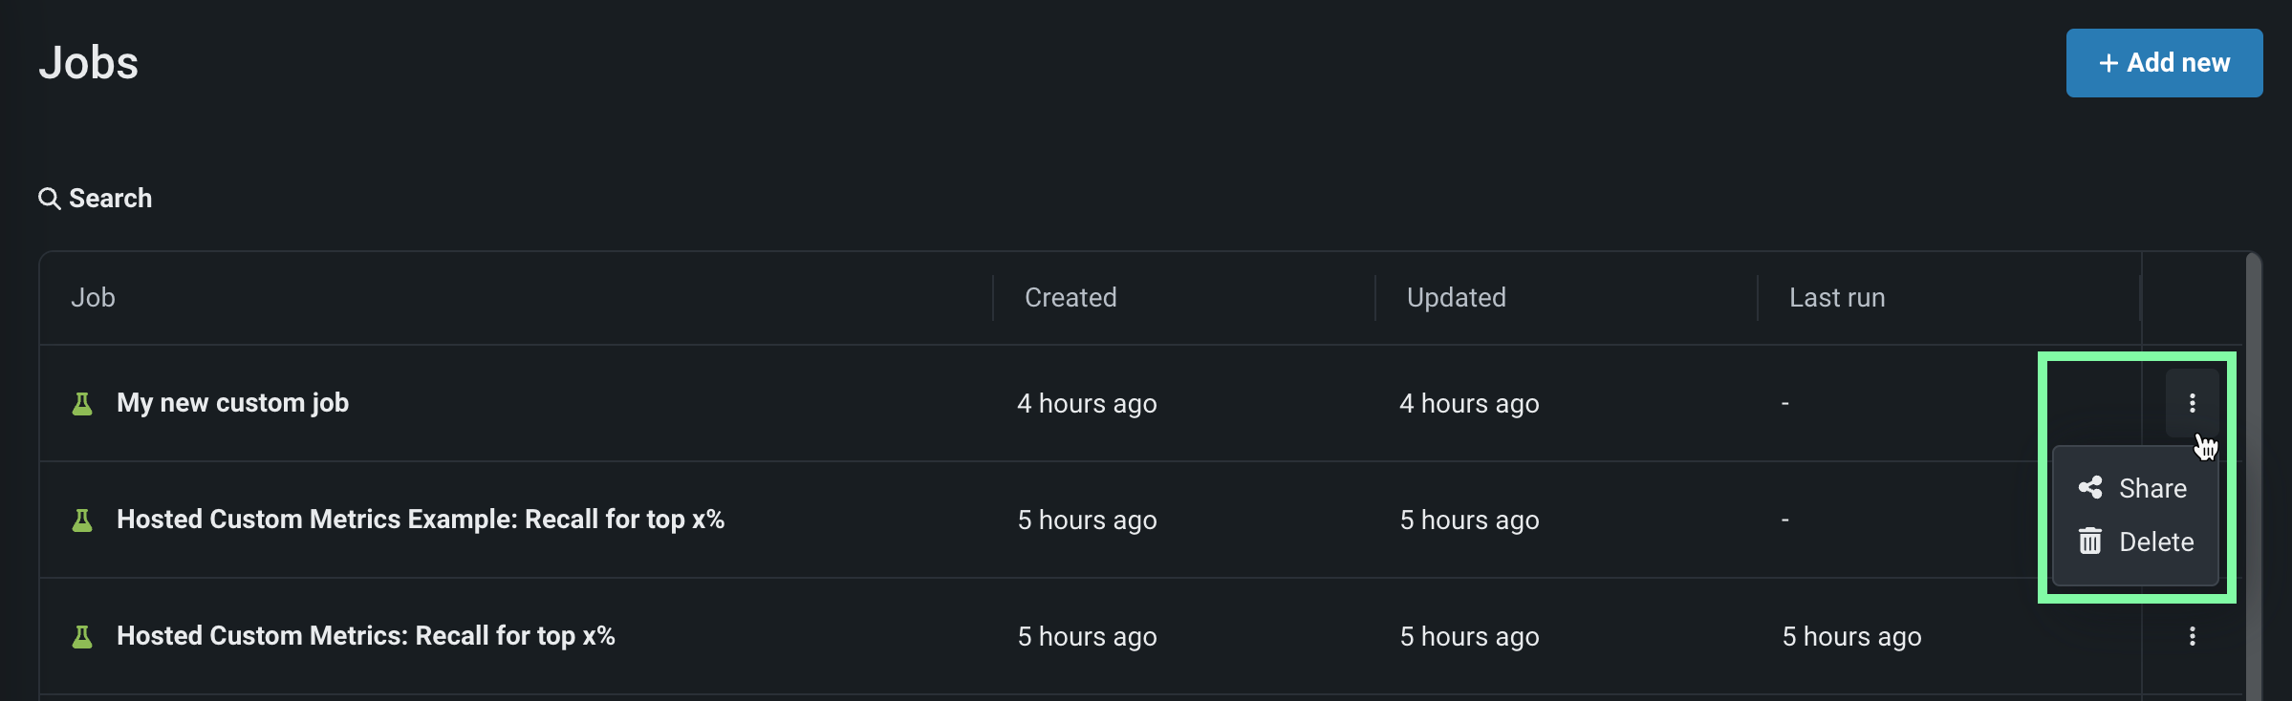Sort by the Last run column header

1836,298
